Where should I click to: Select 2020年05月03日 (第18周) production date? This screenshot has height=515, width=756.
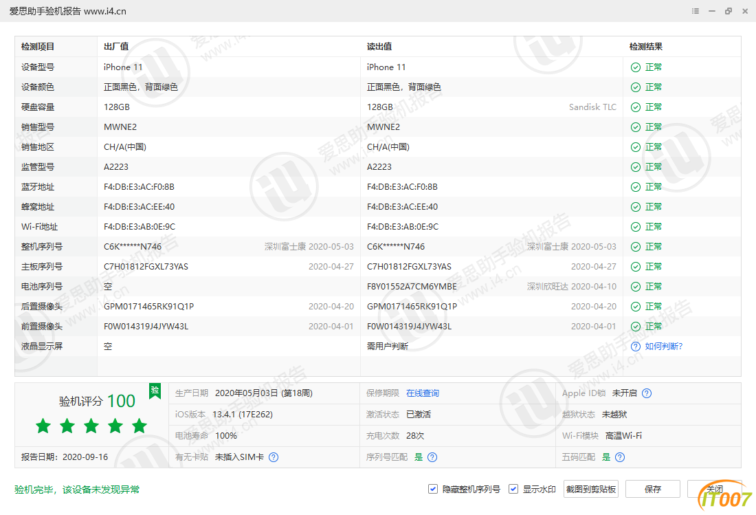[264, 393]
